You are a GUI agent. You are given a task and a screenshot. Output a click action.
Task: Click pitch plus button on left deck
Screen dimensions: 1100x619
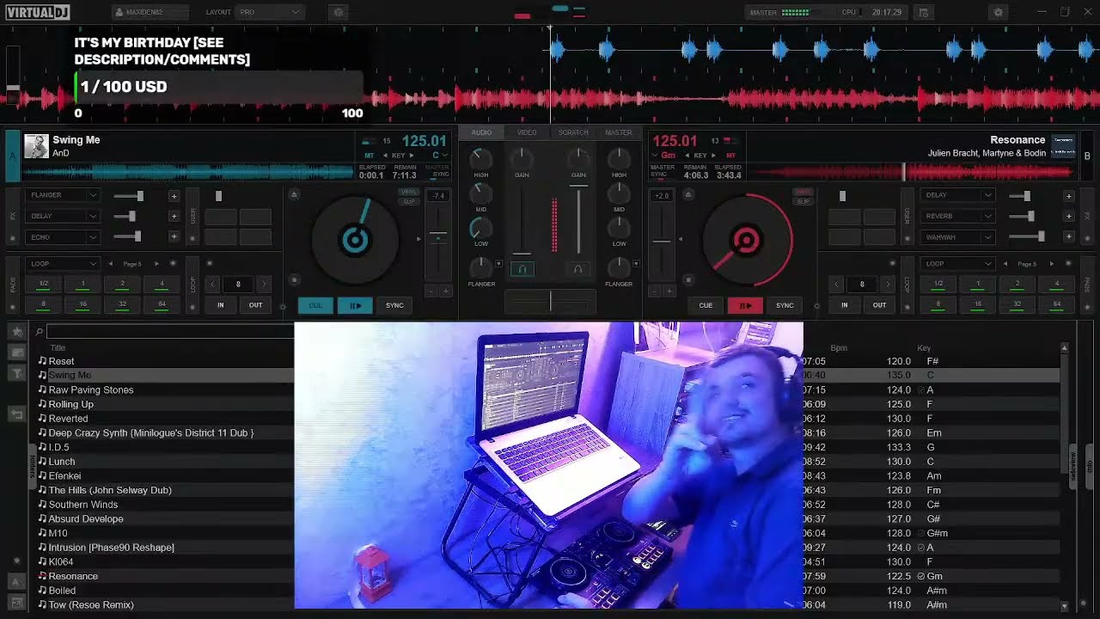click(445, 291)
